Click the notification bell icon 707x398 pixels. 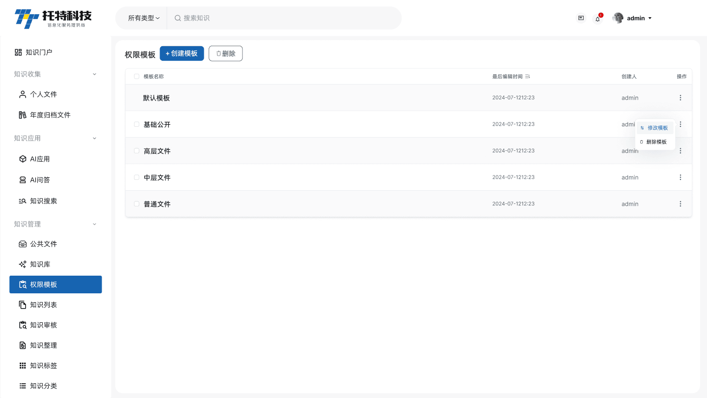pyautogui.click(x=598, y=19)
